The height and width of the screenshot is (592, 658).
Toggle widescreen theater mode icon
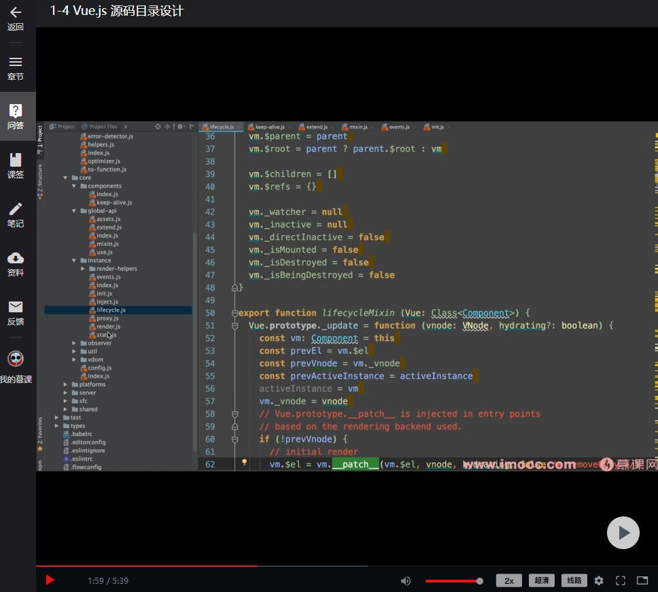click(642, 580)
